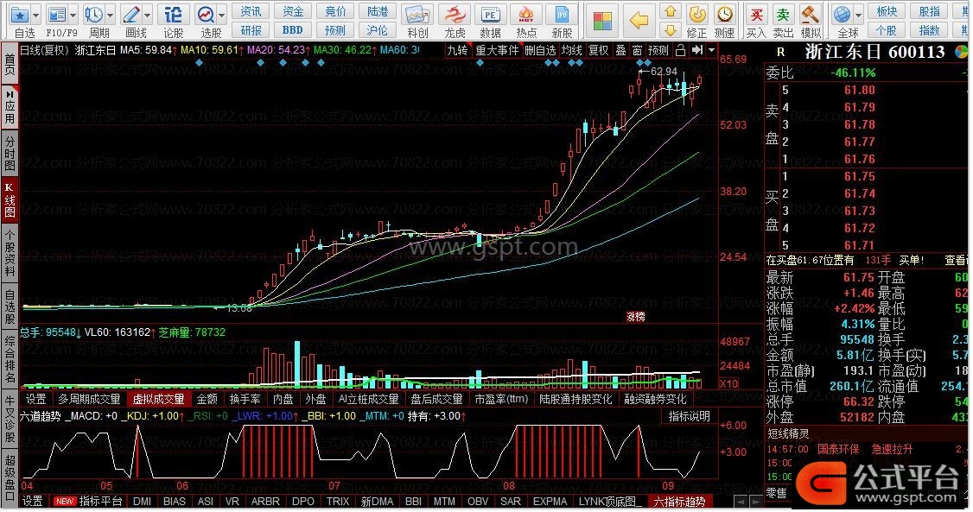Expand the 画线 dropdown arrow
The image size is (973, 512).
[x=148, y=15]
